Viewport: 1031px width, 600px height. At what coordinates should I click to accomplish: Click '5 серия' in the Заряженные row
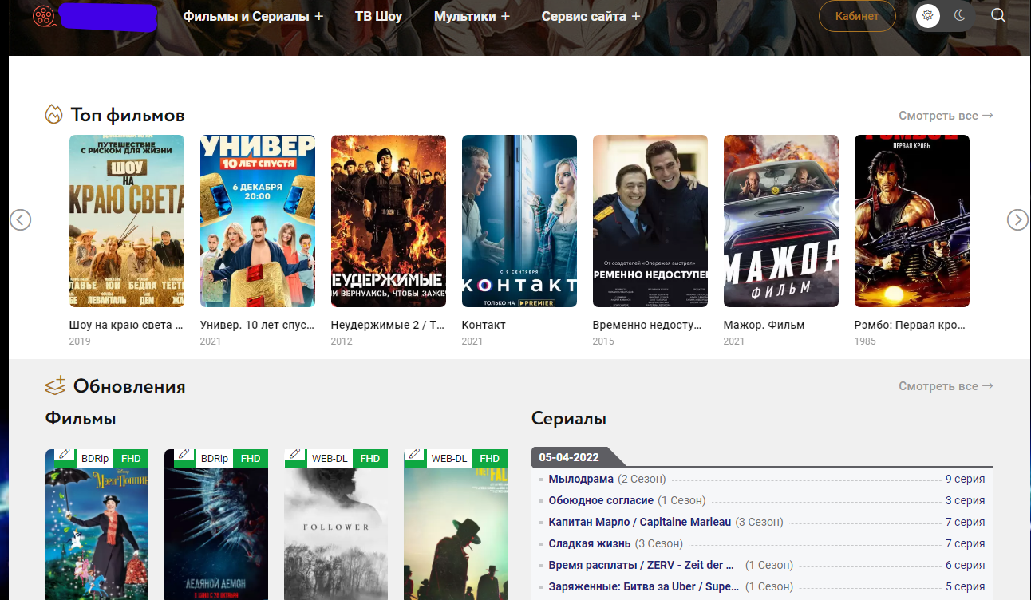pyautogui.click(x=965, y=586)
